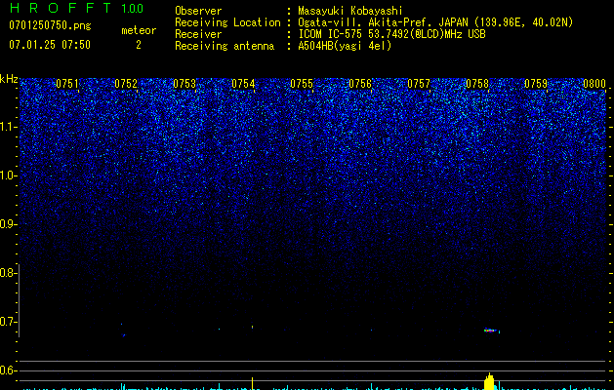
Task: Click the kHz axis unit label
Action: [9, 79]
